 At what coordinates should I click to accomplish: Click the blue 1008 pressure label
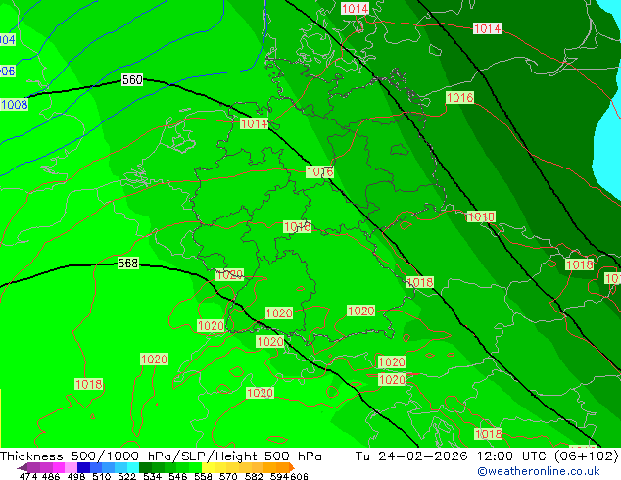coord(15,105)
